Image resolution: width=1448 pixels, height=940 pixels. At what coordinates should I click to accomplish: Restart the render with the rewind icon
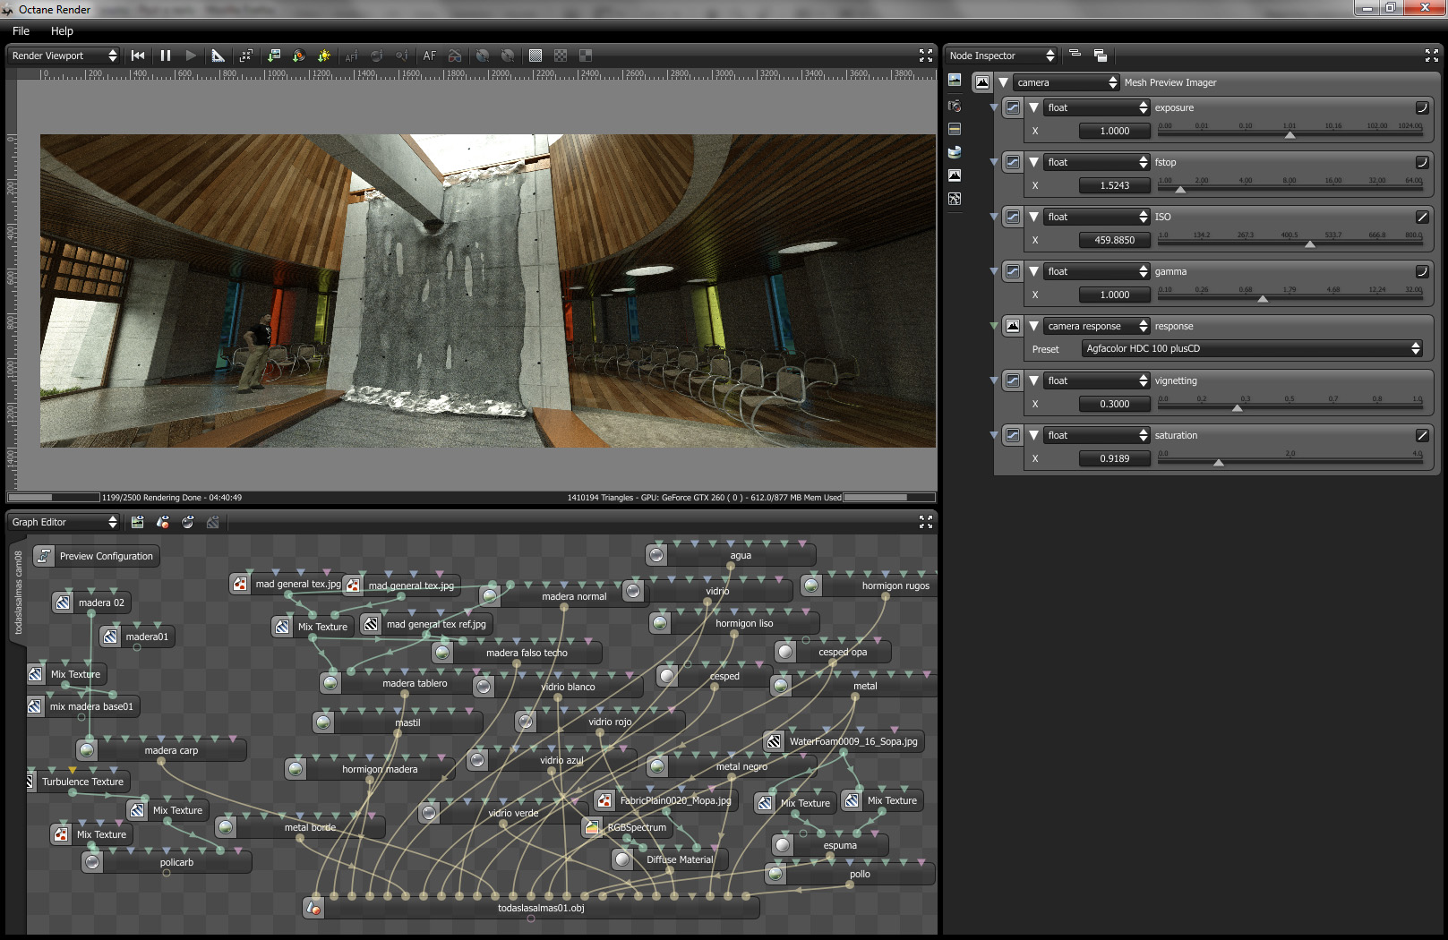(138, 56)
